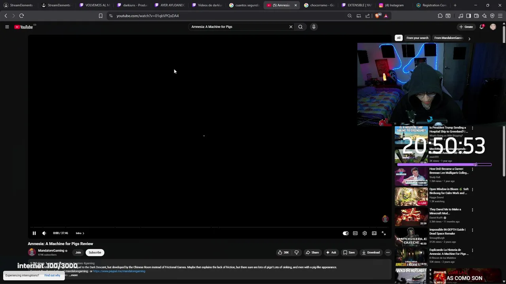The height and width of the screenshot is (284, 506).
Task: Expand the Intro chapter list
Action: click(x=80, y=233)
